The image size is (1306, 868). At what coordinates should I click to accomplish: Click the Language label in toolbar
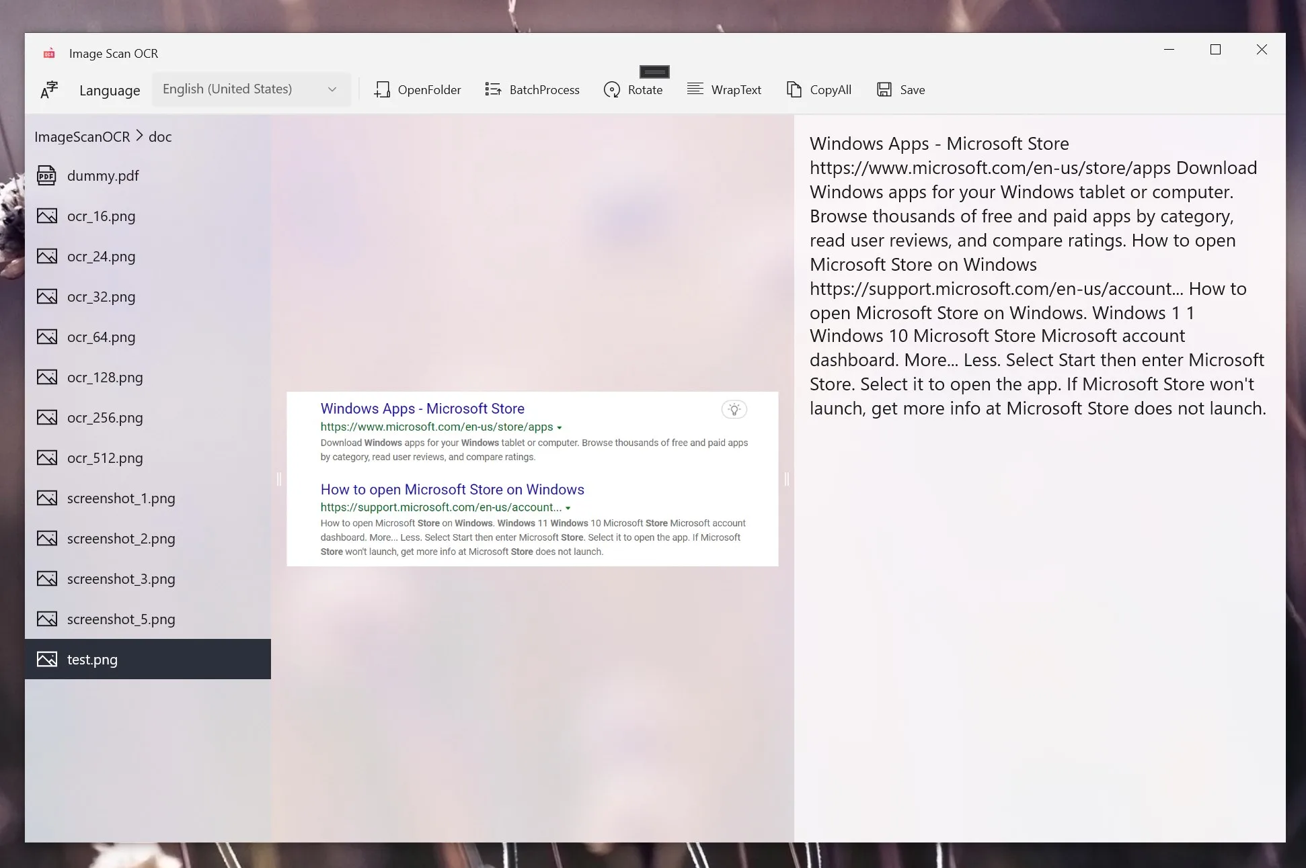coord(110,91)
